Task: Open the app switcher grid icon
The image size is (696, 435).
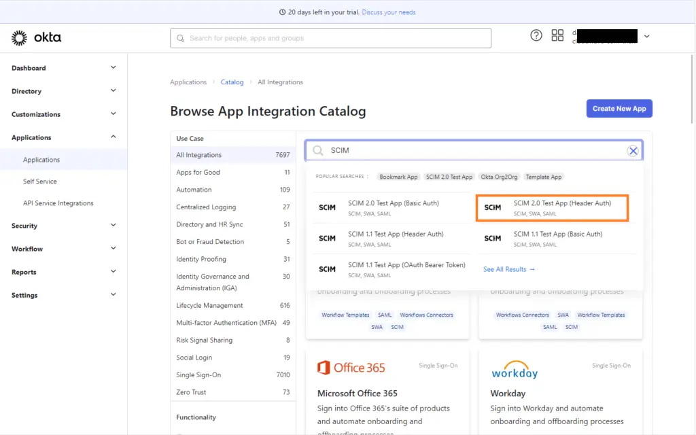Action: [557, 35]
